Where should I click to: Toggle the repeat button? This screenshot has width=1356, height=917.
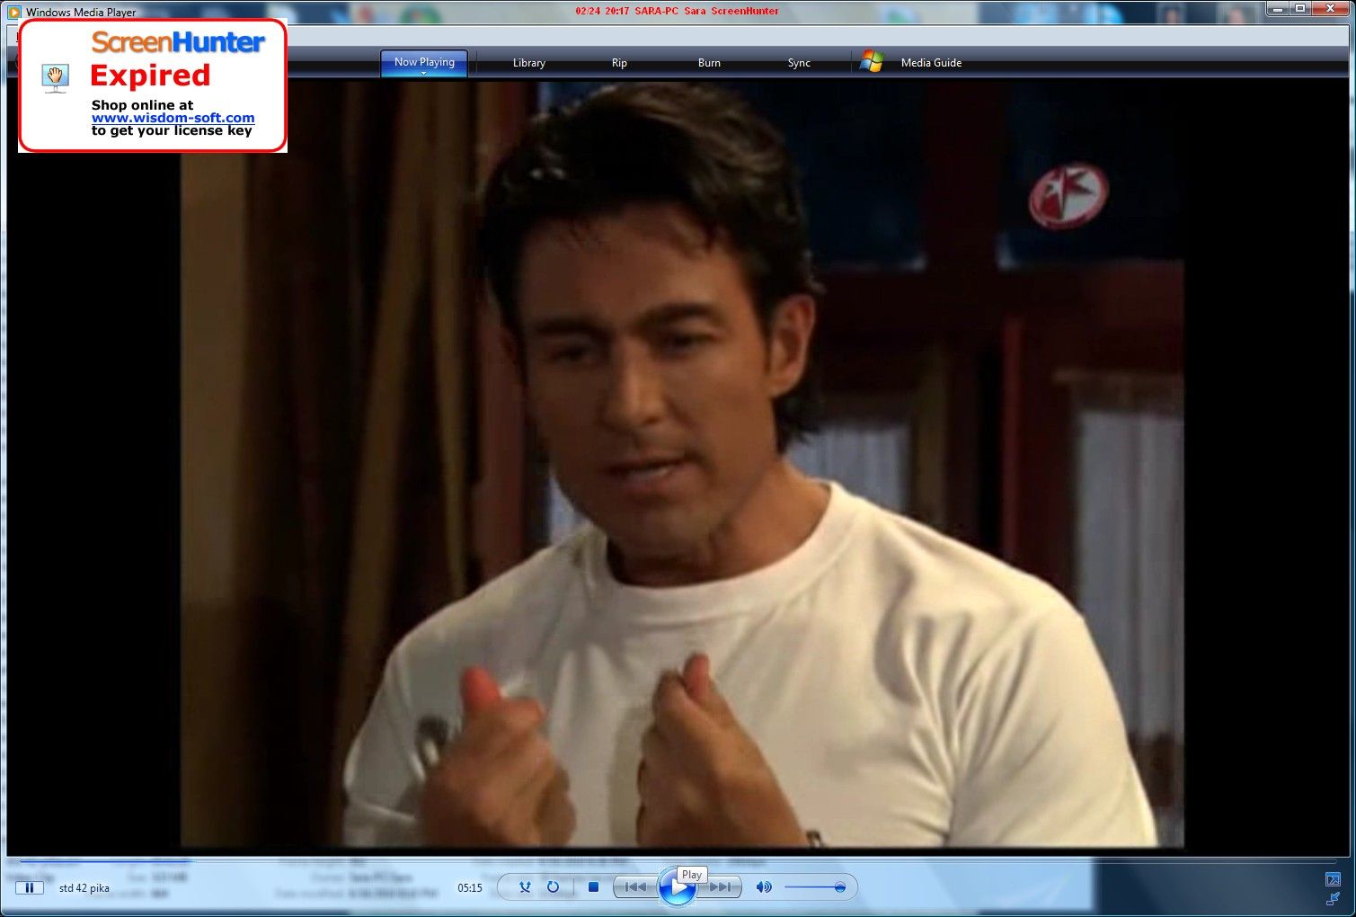point(553,887)
